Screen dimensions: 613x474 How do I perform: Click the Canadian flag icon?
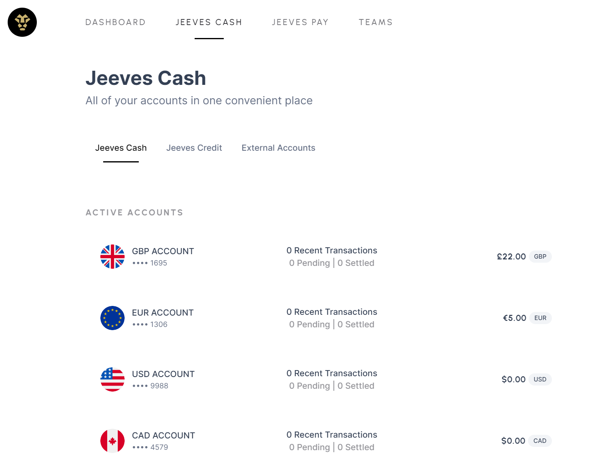point(112,441)
